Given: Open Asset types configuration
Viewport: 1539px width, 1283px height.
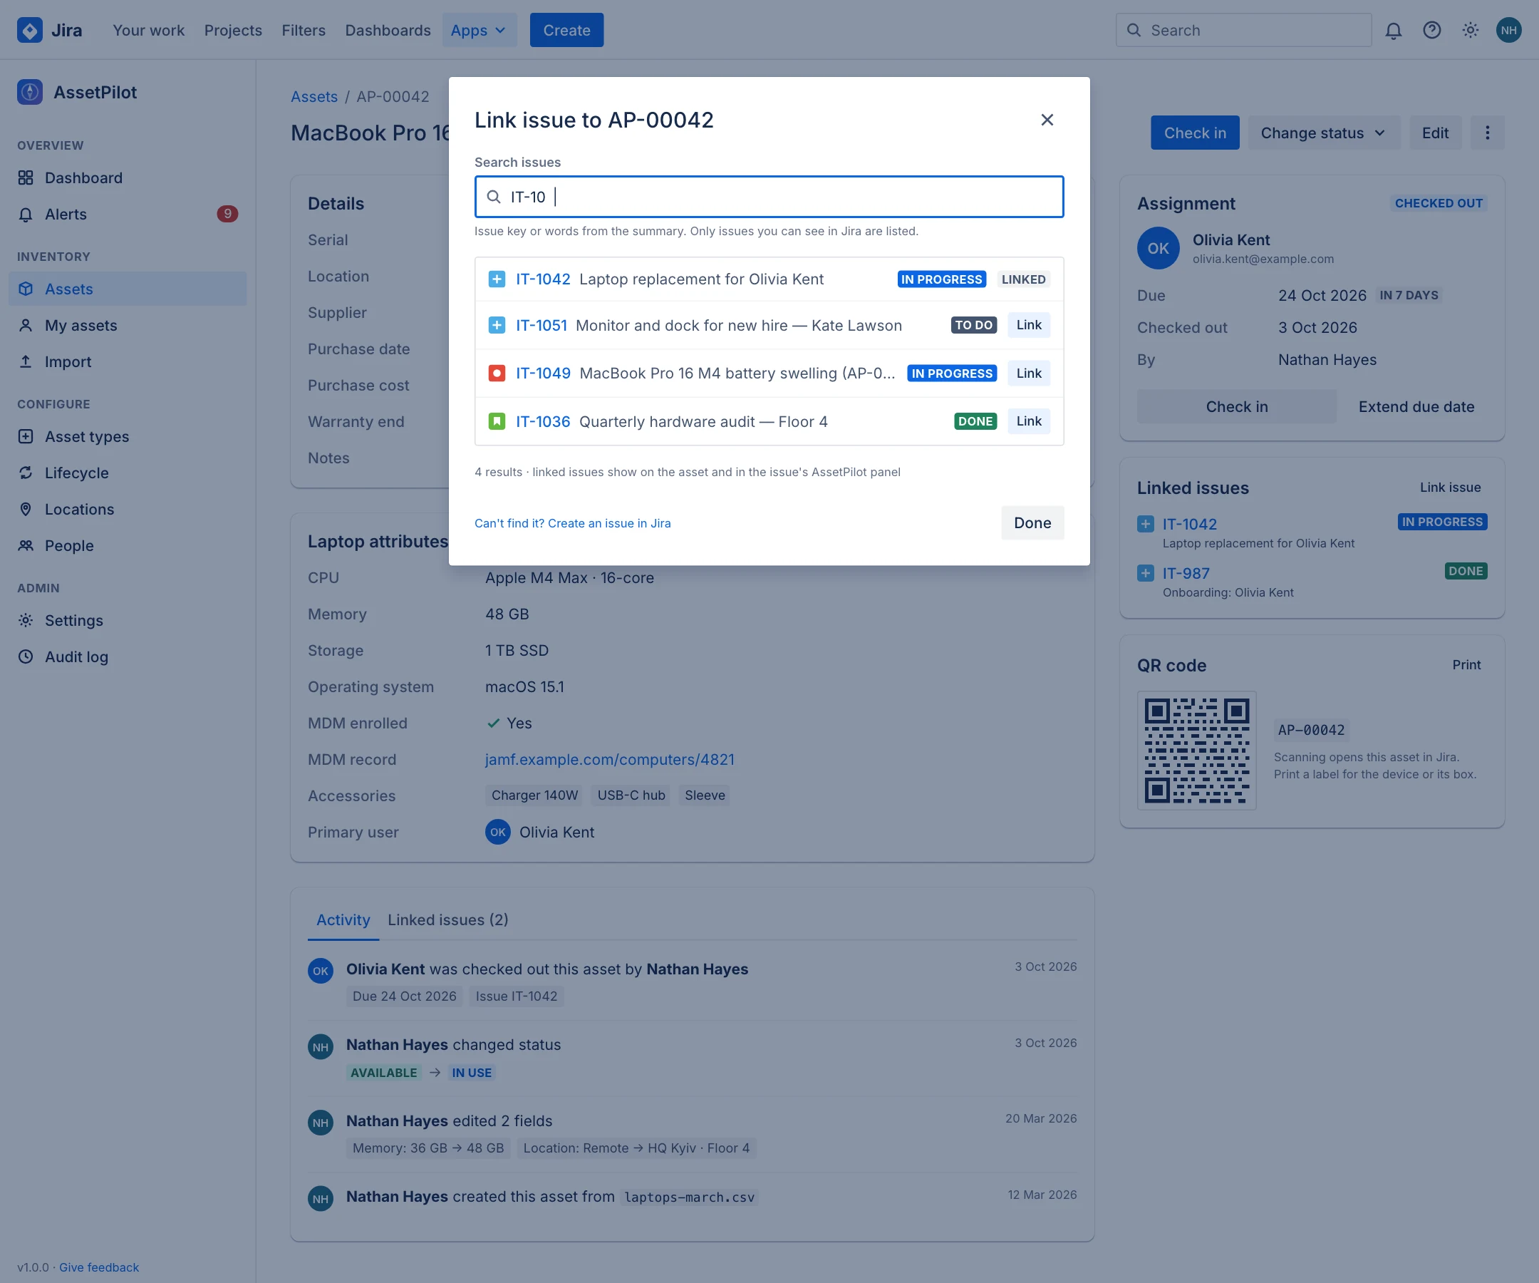Looking at the screenshot, I should point(128,436).
